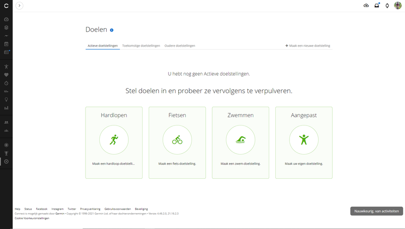Open the trophy Personal Records icon
The width and height of the screenshot is (405, 229).
(6, 153)
